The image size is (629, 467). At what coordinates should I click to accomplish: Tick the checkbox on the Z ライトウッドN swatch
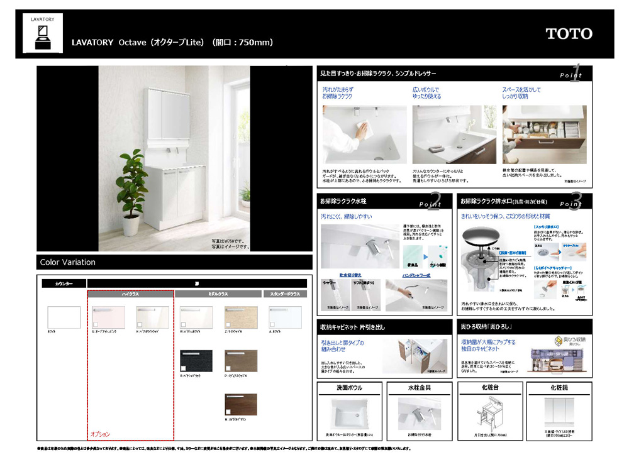tap(228, 324)
